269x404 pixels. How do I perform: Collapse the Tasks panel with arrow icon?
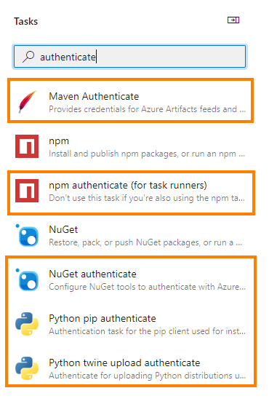tap(233, 20)
